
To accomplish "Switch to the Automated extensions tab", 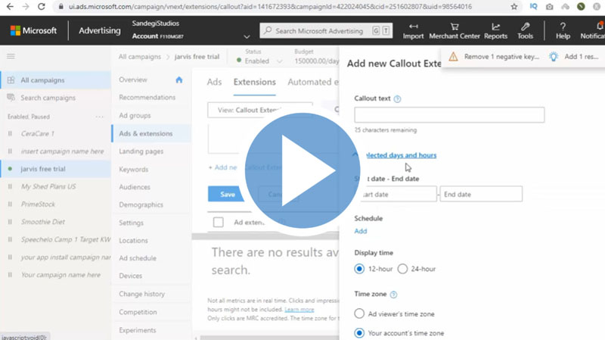I will (x=313, y=82).
